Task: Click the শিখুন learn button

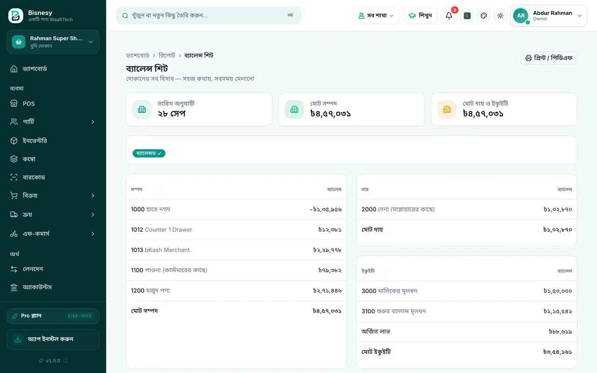Action: click(420, 16)
